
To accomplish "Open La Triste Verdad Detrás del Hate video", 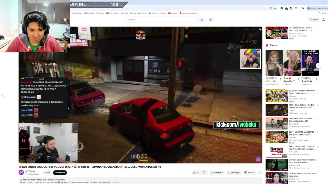I will point(276,178).
